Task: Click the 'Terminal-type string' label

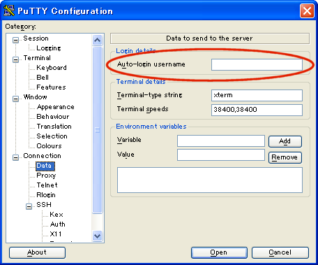Action: click(150, 95)
